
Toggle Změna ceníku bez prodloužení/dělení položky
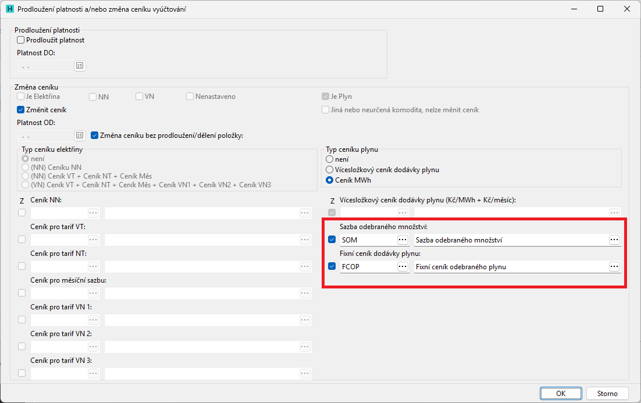point(95,135)
